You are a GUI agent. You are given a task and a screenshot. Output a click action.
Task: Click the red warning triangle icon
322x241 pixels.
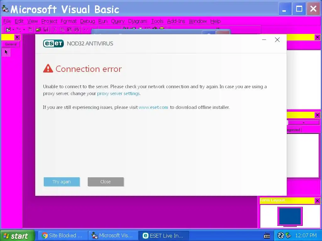[48, 68]
